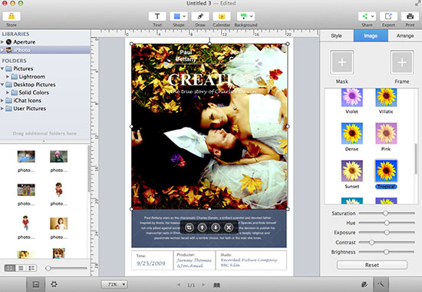Select the Draw tool
This screenshot has width=422, height=292.
coord(200,16)
